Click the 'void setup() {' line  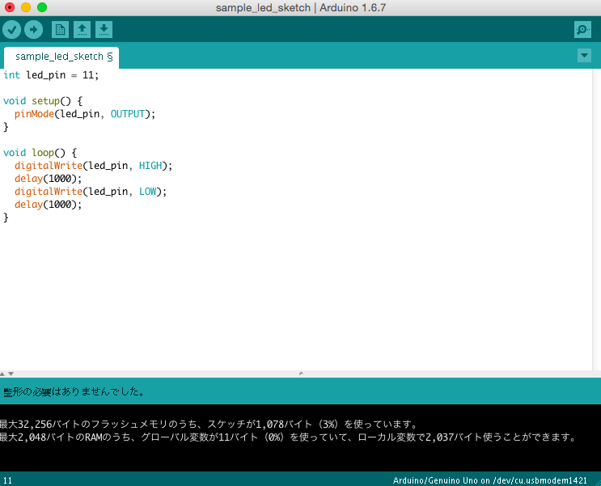(x=43, y=101)
